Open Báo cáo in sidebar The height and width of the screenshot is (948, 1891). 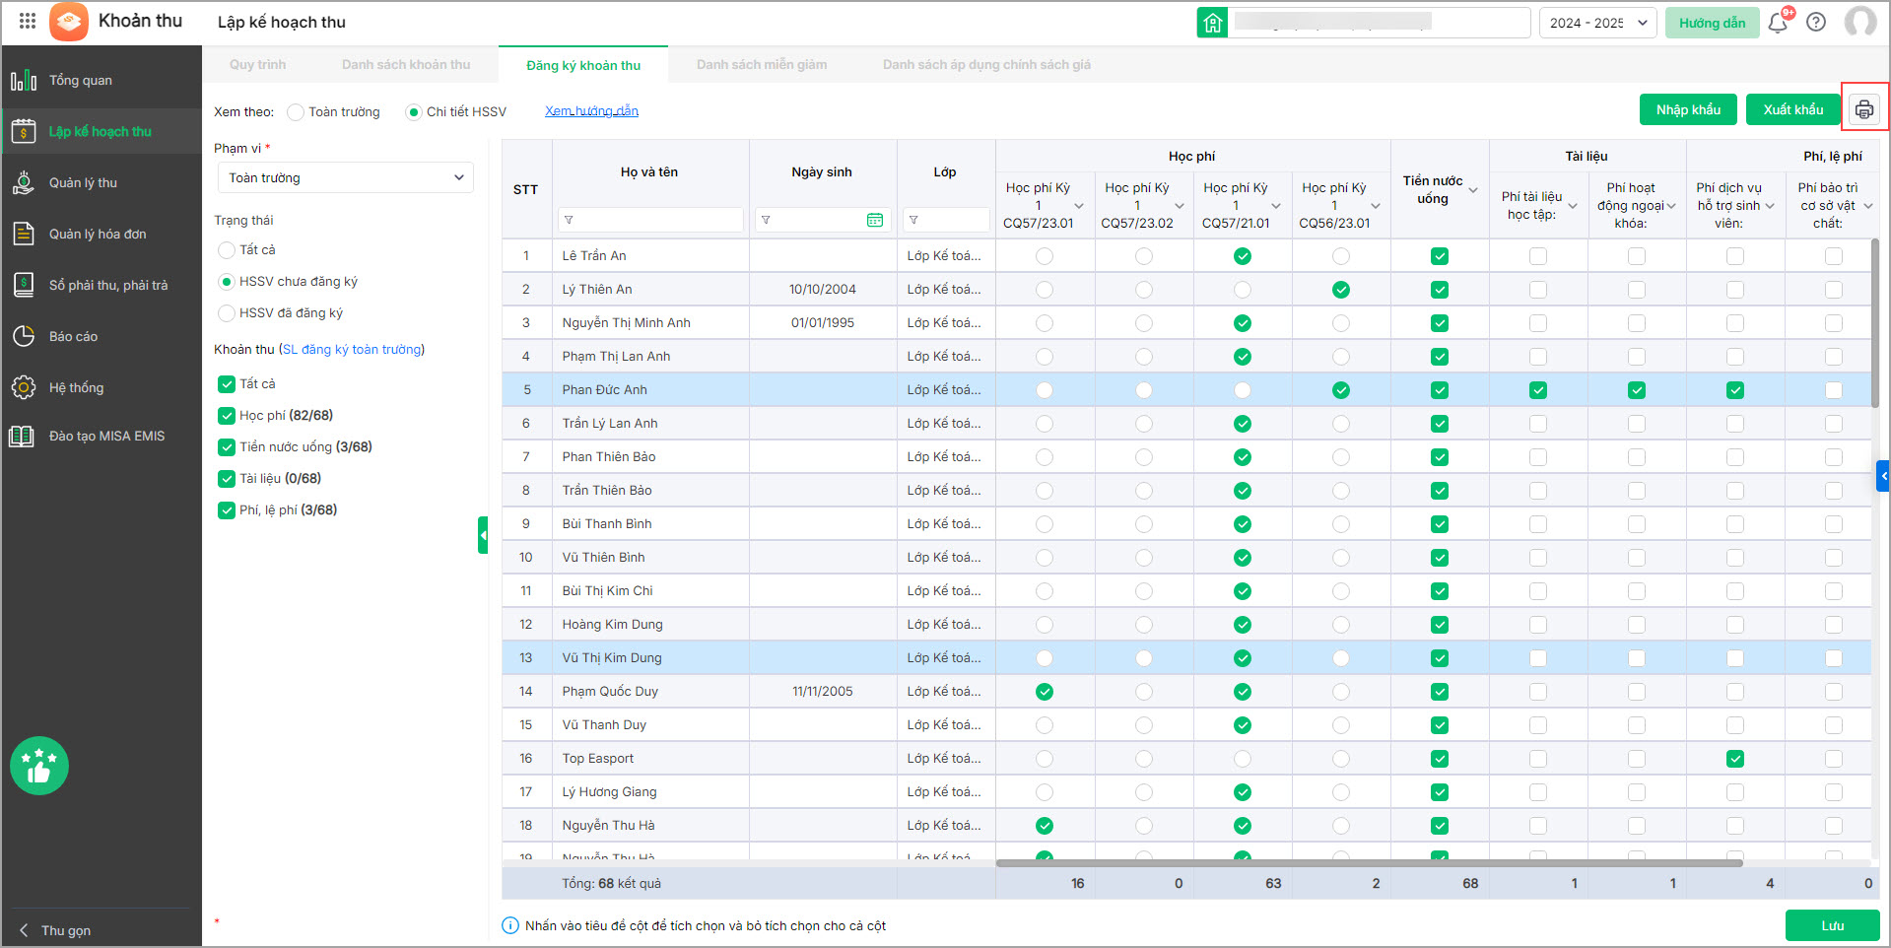(73, 336)
